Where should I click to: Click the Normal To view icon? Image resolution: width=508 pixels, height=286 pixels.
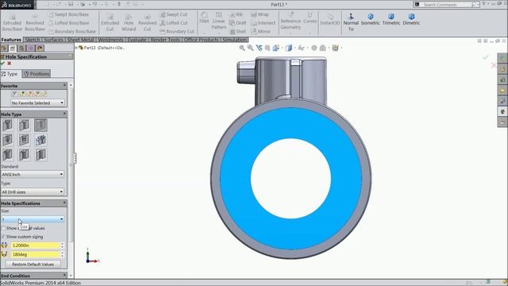(x=351, y=22)
